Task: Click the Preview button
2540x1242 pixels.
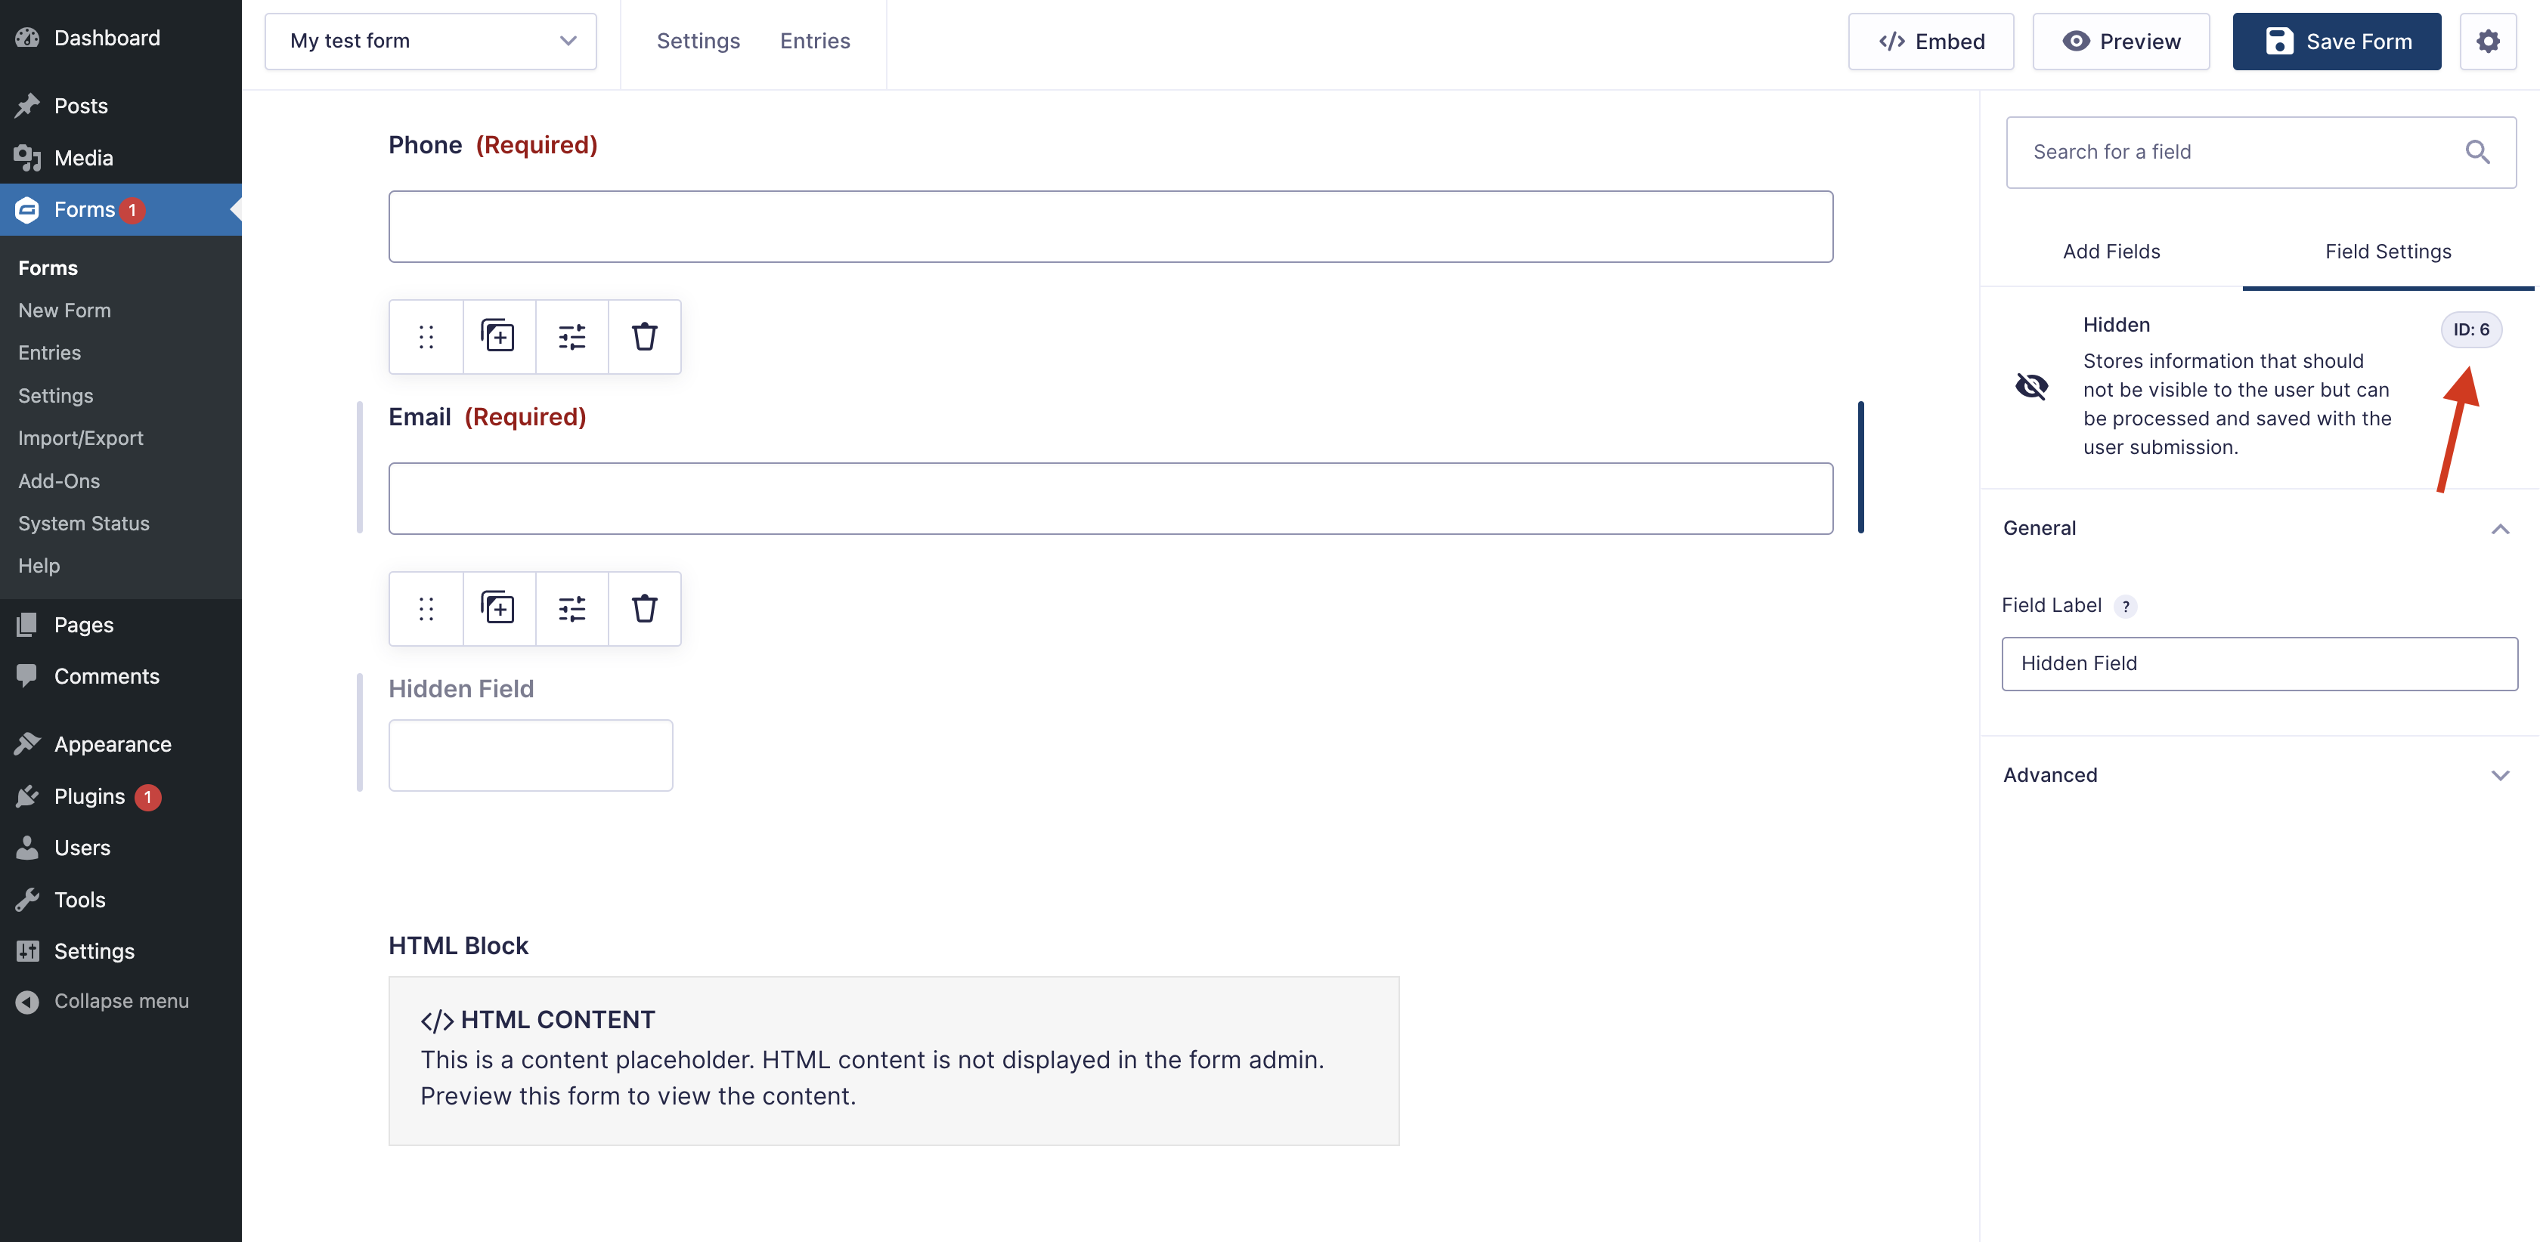Action: [2121, 42]
